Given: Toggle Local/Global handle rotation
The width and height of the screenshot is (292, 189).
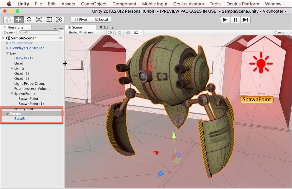Looking at the screenshot, I should tap(101, 20).
